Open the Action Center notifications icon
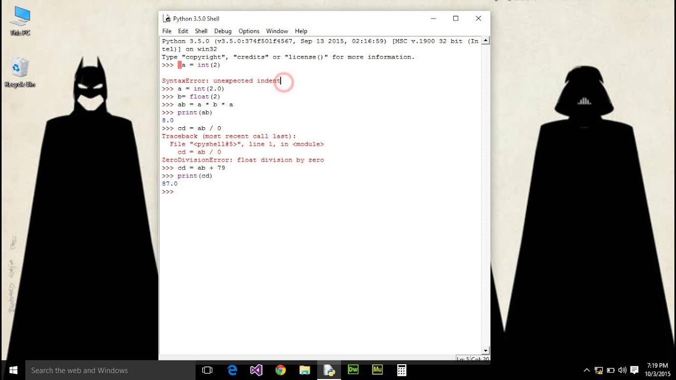Image resolution: width=676 pixels, height=380 pixels. [634, 370]
